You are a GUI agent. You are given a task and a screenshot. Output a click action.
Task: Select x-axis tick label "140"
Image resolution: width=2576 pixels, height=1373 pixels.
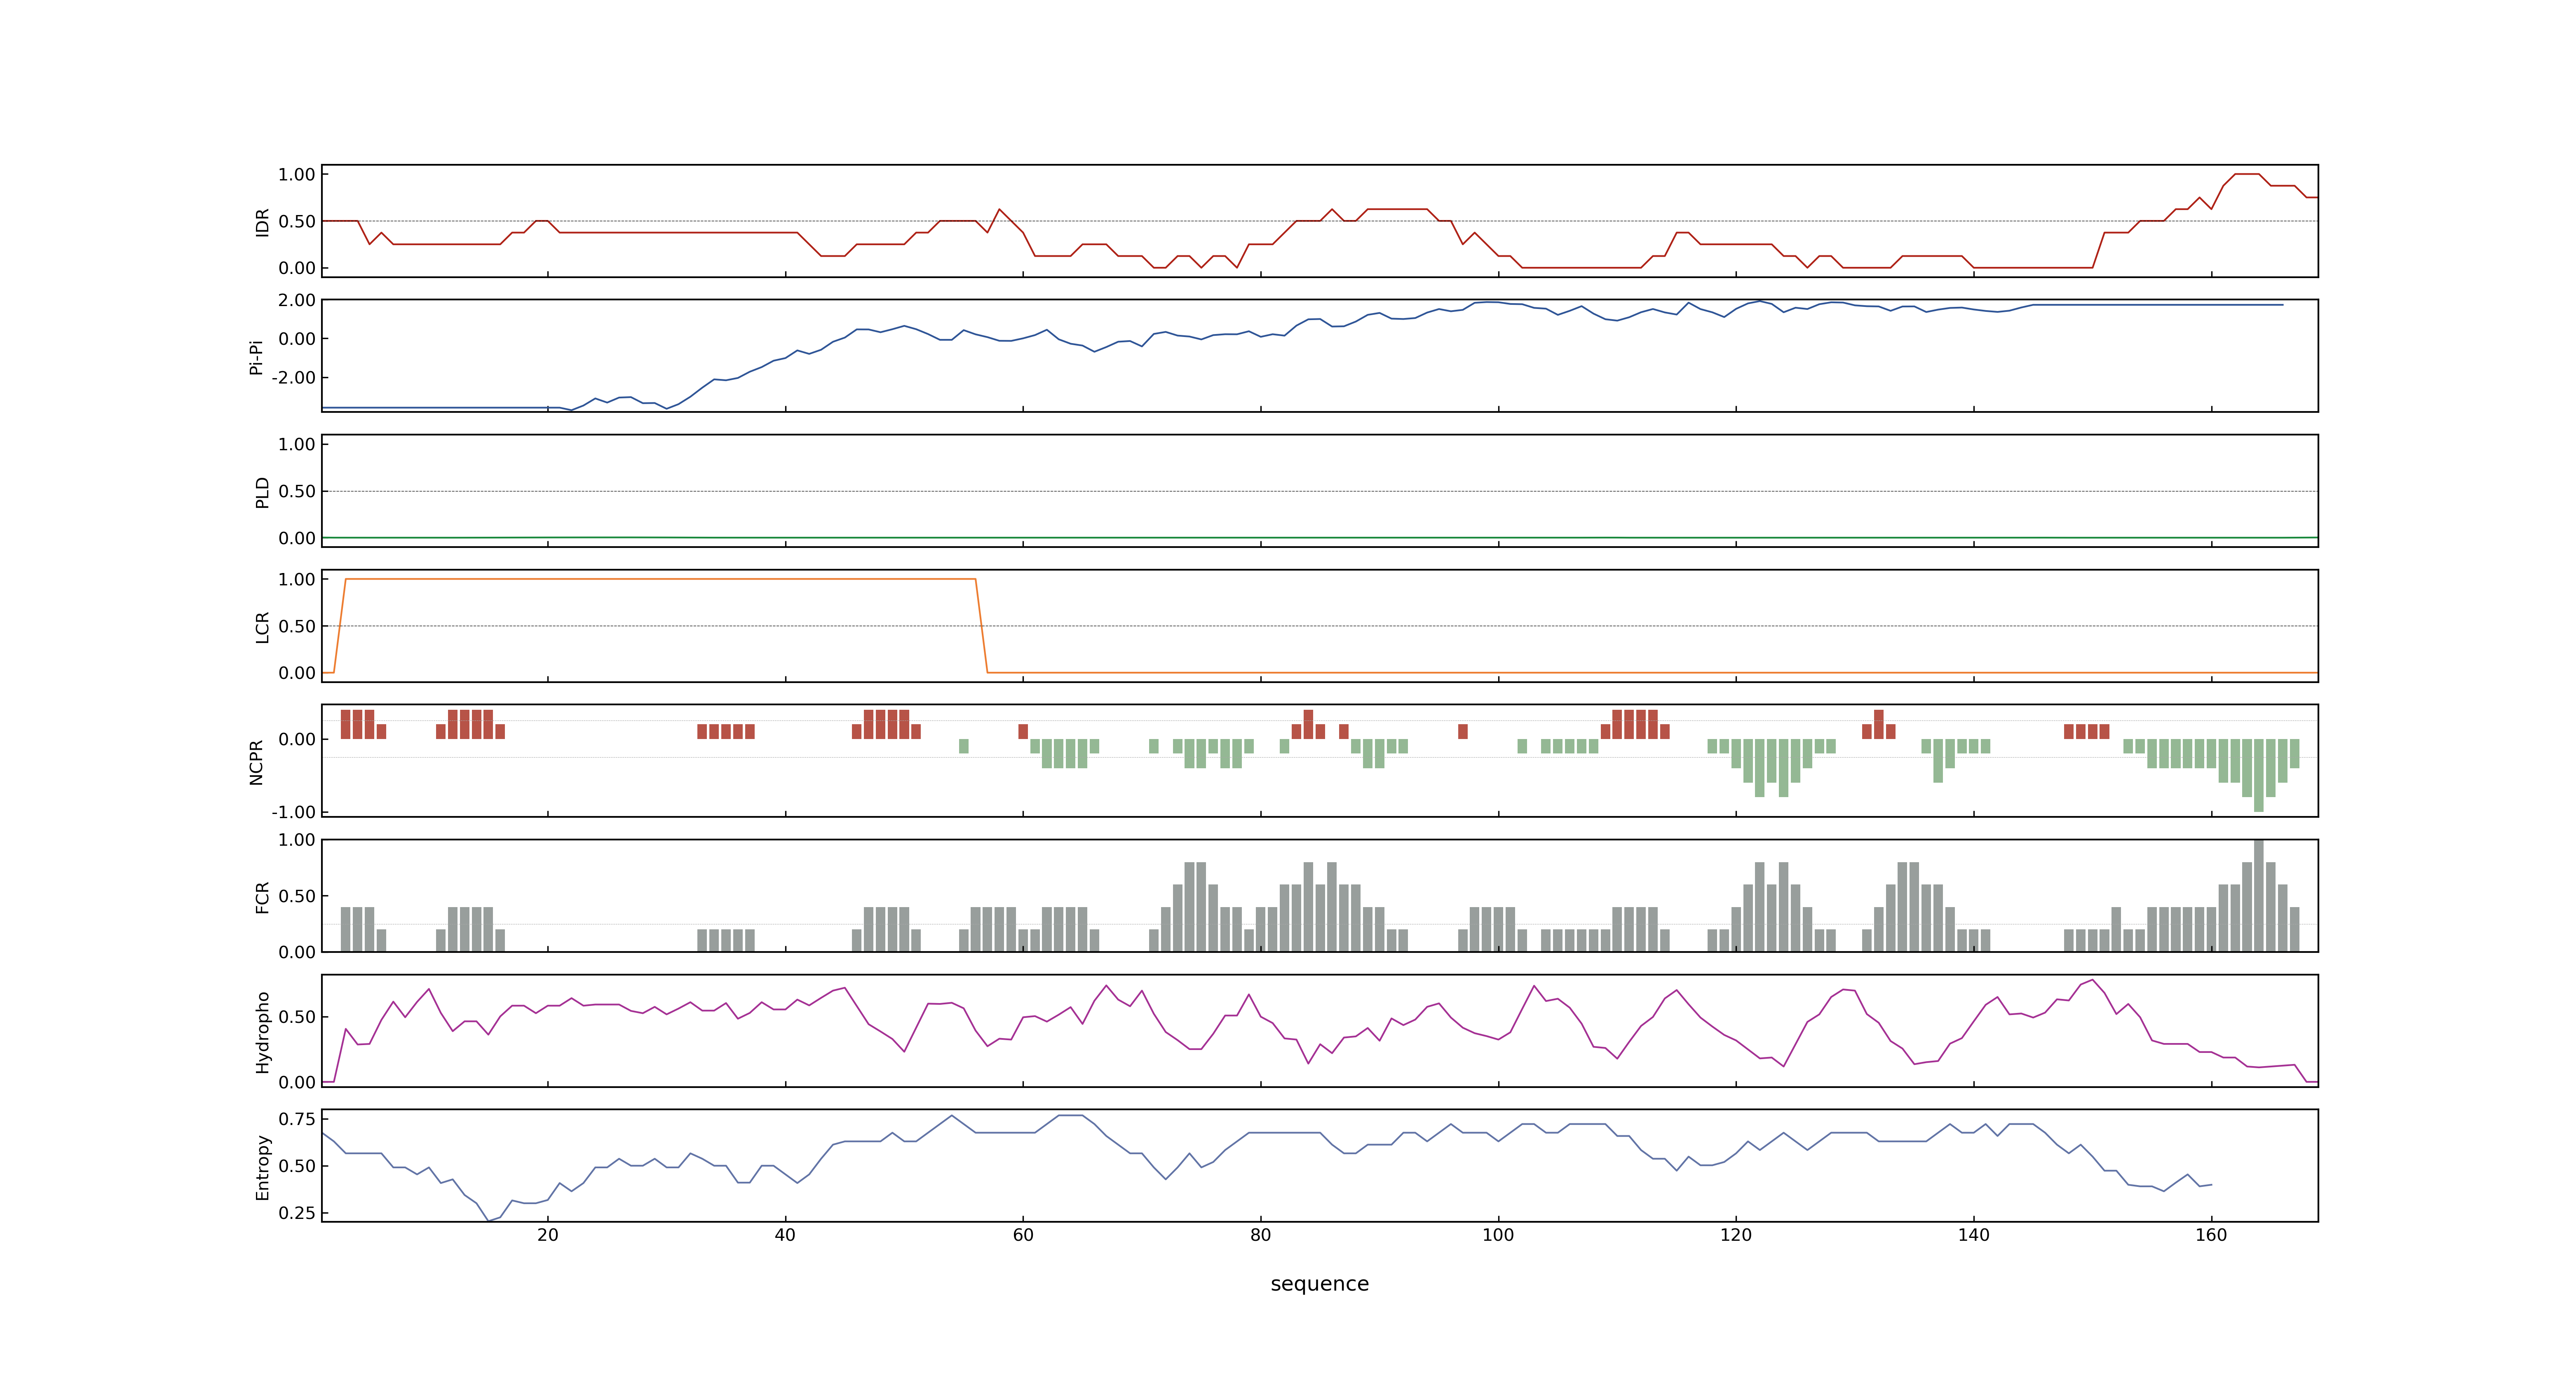tap(1974, 1235)
